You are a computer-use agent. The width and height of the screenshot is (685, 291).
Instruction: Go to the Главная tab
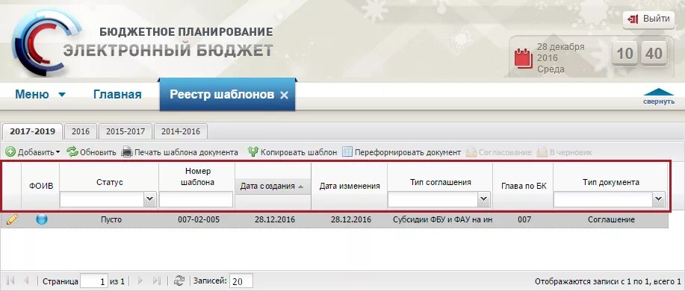(117, 94)
